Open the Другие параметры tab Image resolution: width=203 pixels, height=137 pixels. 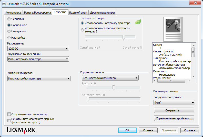click(x=102, y=13)
